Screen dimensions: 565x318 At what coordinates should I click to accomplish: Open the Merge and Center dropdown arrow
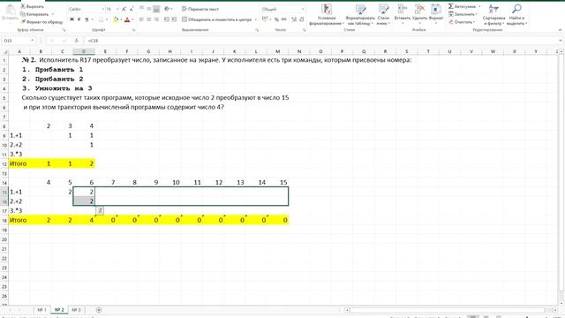click(x=255, y=19)
